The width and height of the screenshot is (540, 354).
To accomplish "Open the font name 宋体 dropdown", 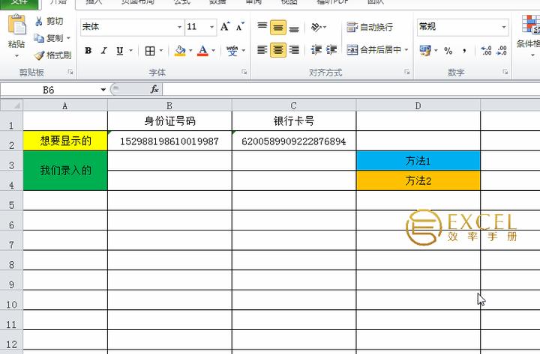I will coord(179,27).
